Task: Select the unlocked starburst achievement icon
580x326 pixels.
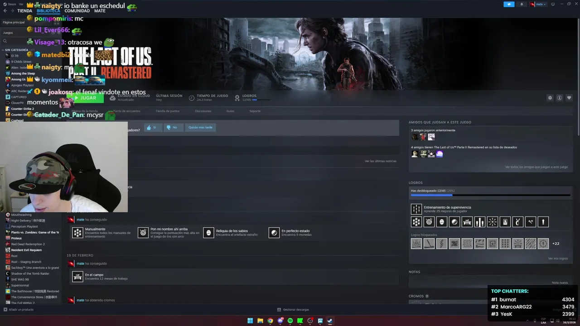Action: tap(493, 222)
